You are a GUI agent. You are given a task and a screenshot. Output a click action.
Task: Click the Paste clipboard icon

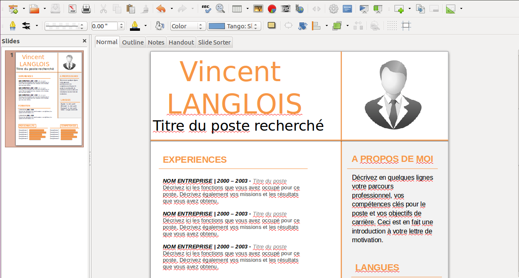point(131,8)
